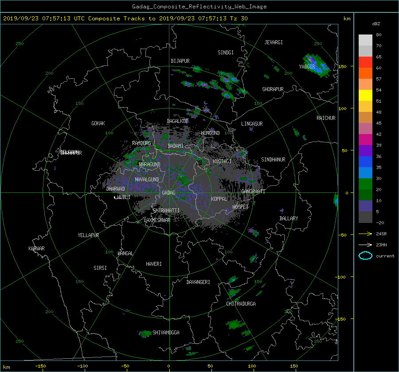This screenshot has width=399, height=372.
Task: Select the green 20-30 dBZ swatch
Action: [365, 184]
